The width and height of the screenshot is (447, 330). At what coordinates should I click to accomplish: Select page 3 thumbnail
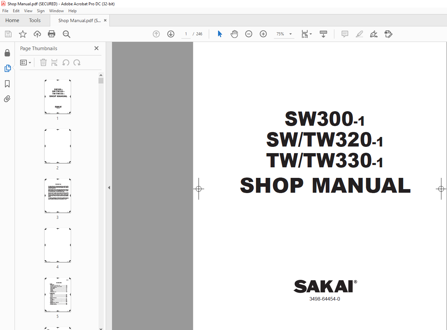tap(57, 196)
